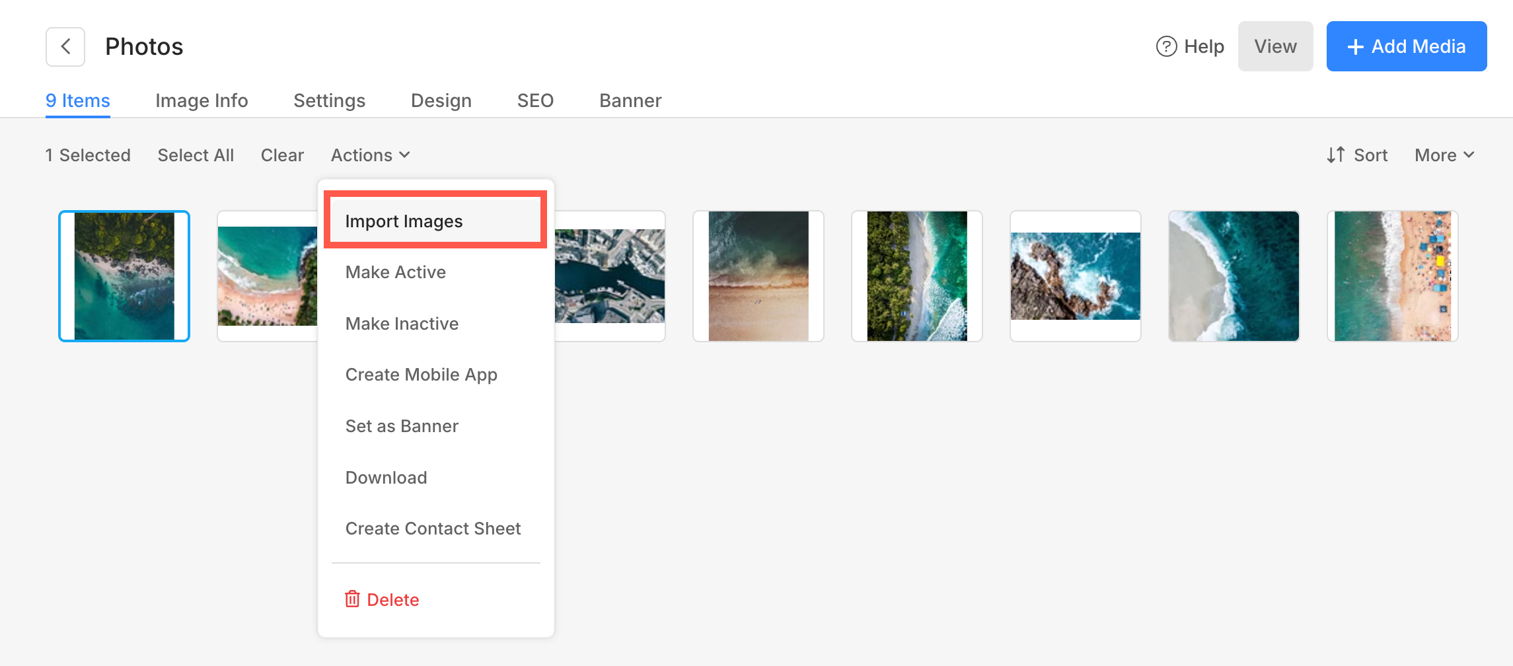Click the Sort arrows icon

pyautogui.click(x=1335, y=155)
